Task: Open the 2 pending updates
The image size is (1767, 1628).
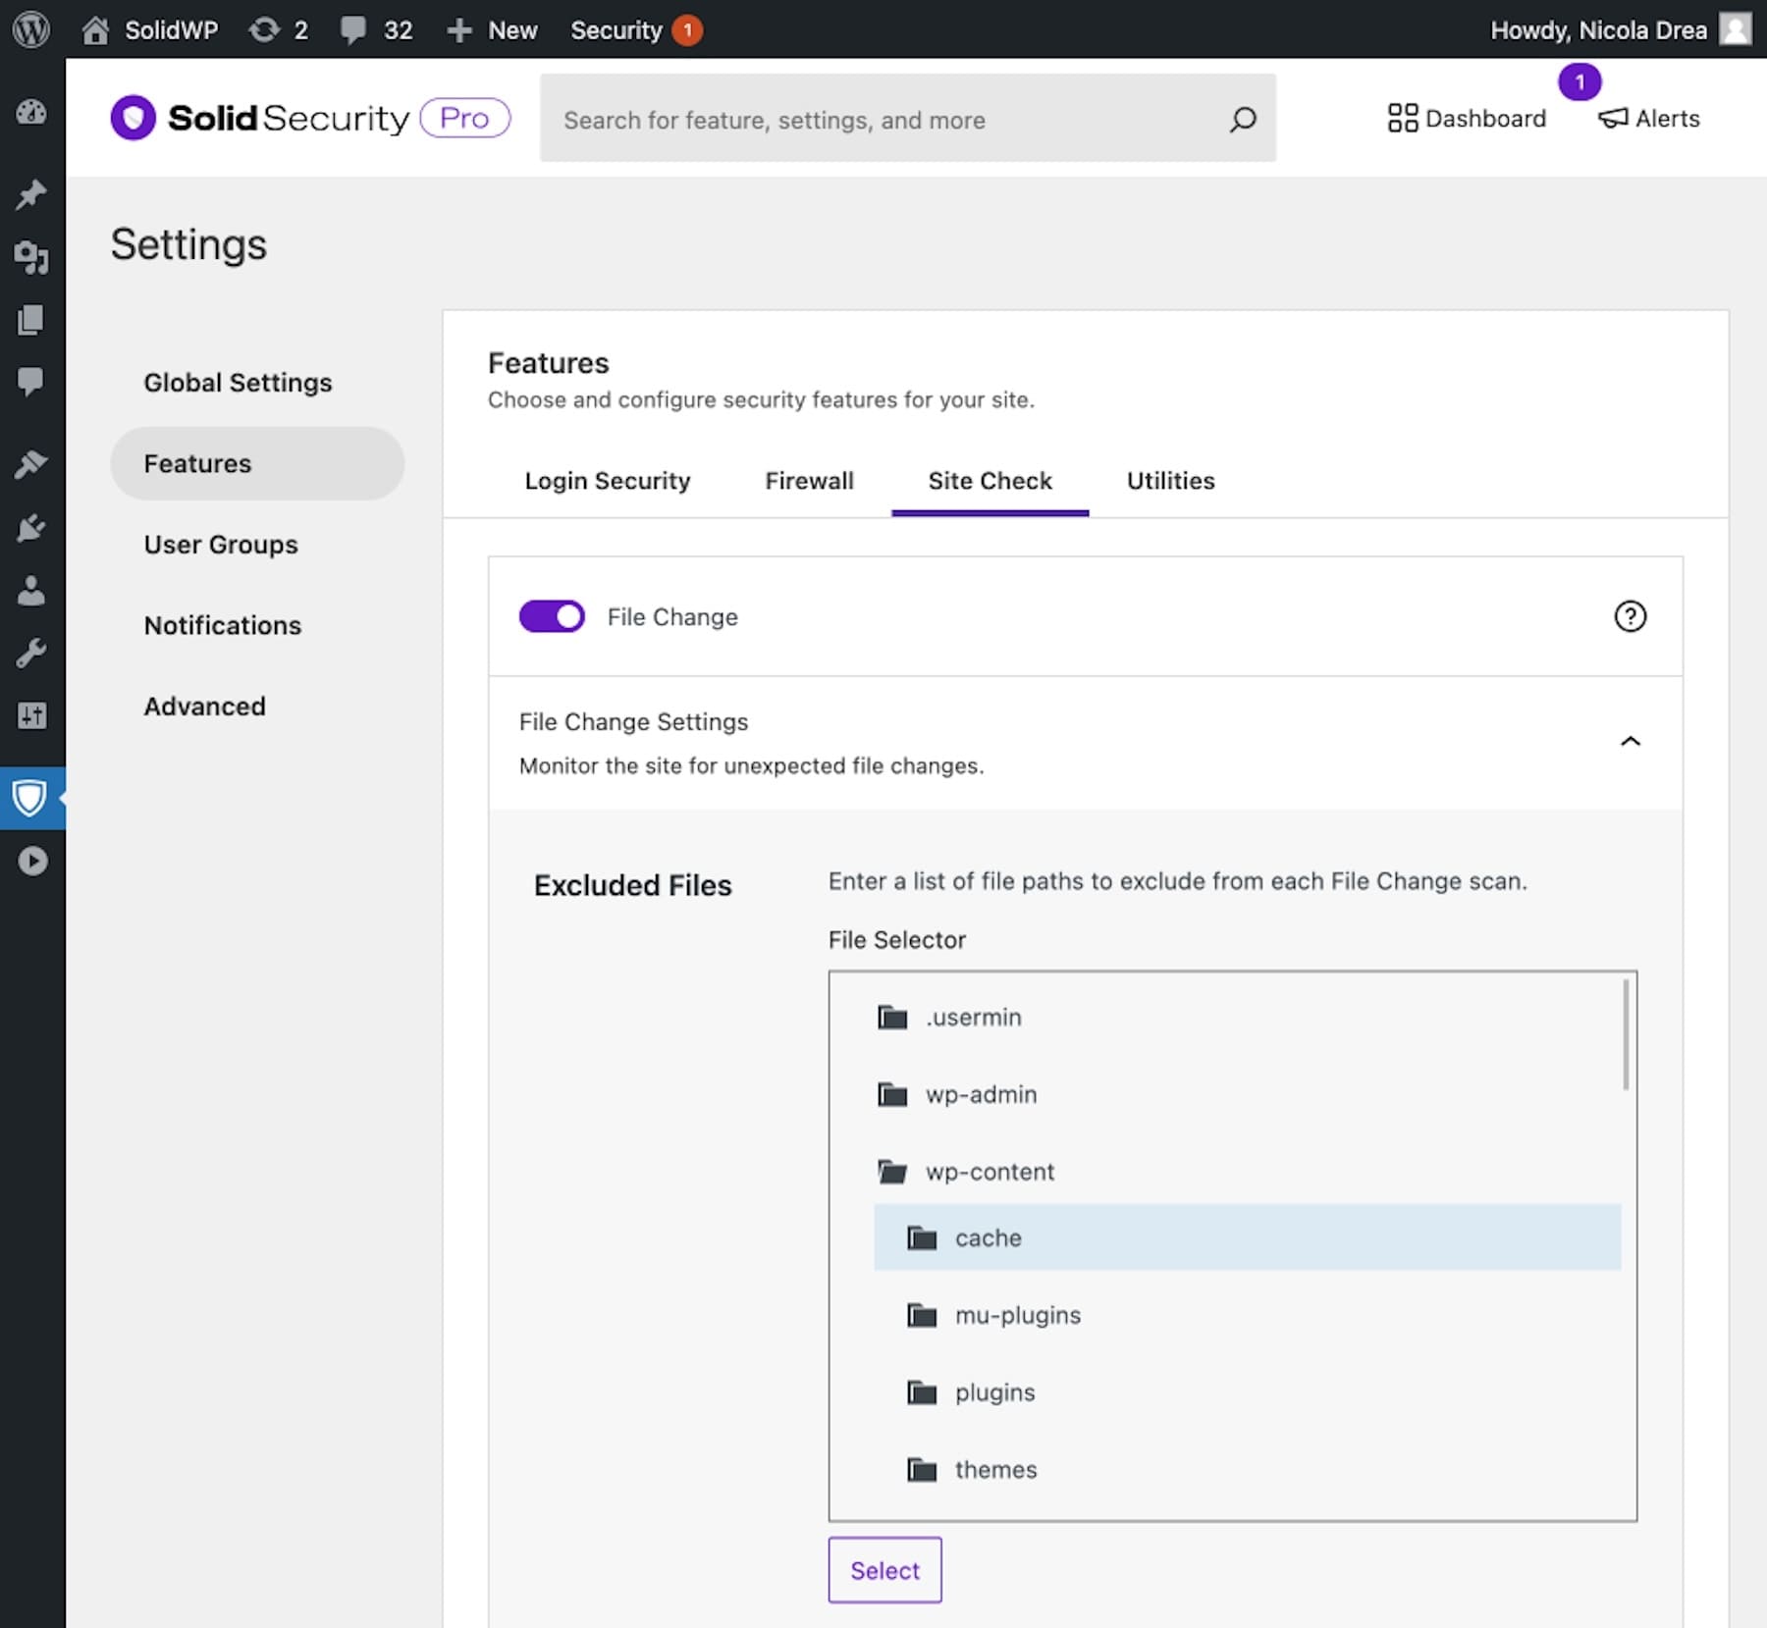Action: 278,29
